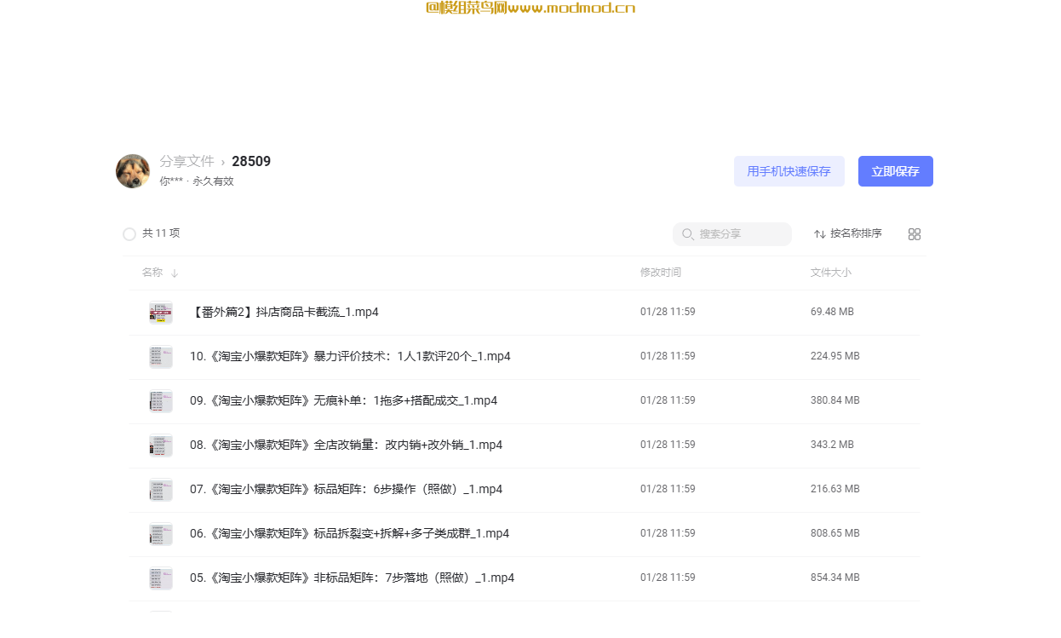Viewport: 1061px width, 638px height.
Task: Click thumbnail of video 05 非标品矩阵
Action: (161, 578)
